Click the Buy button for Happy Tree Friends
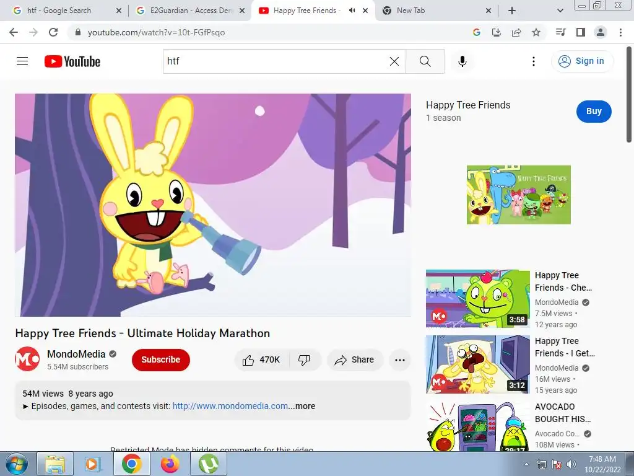This screenshot has width=634, height=476. coord(594,112)
